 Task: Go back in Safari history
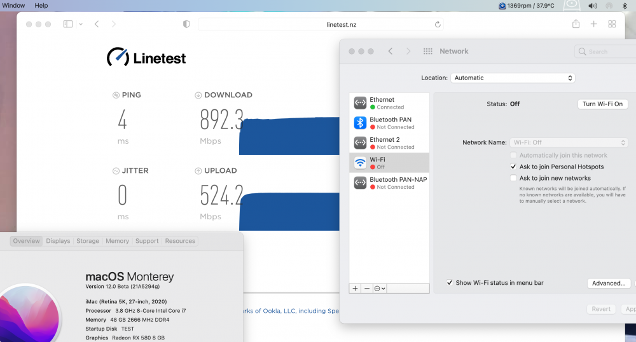coord(97,24)
